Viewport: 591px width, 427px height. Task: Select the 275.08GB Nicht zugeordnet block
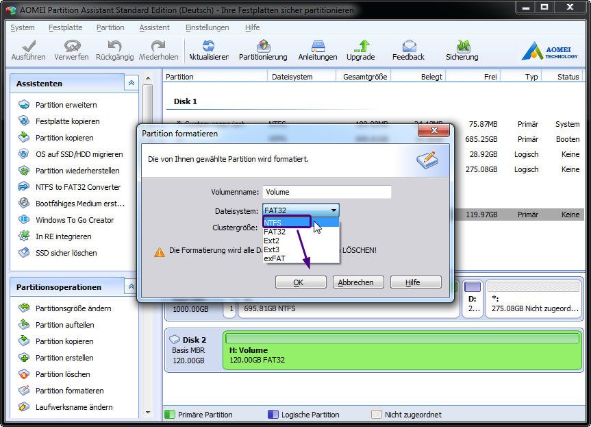pos(533,298)
